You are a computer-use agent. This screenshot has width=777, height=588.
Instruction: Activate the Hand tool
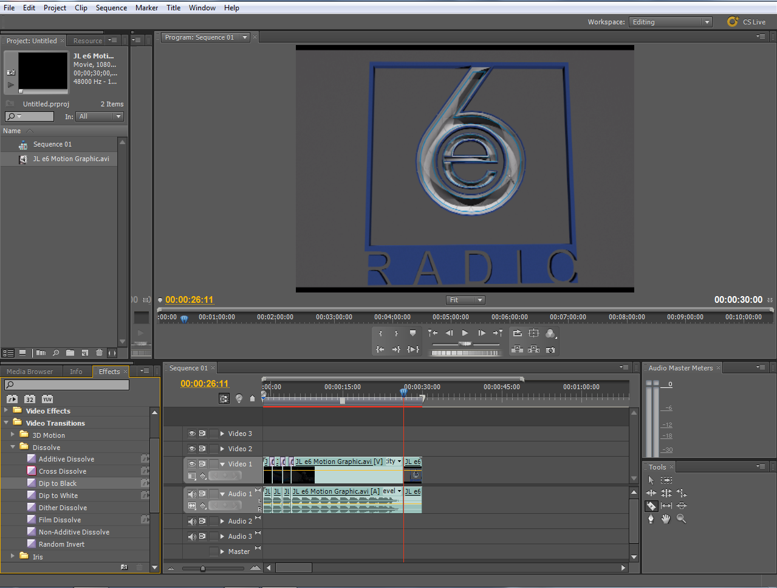click(x=666, y=517)
